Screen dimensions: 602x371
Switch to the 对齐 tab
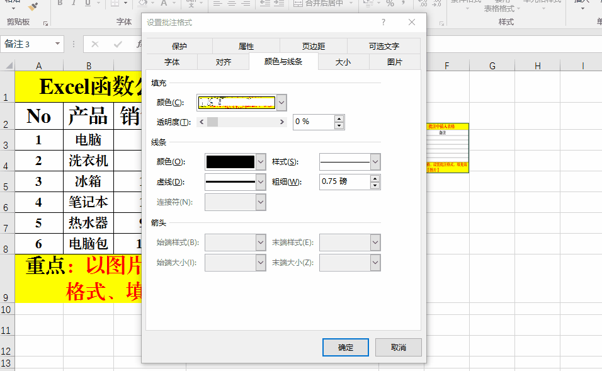coord(224,62)
